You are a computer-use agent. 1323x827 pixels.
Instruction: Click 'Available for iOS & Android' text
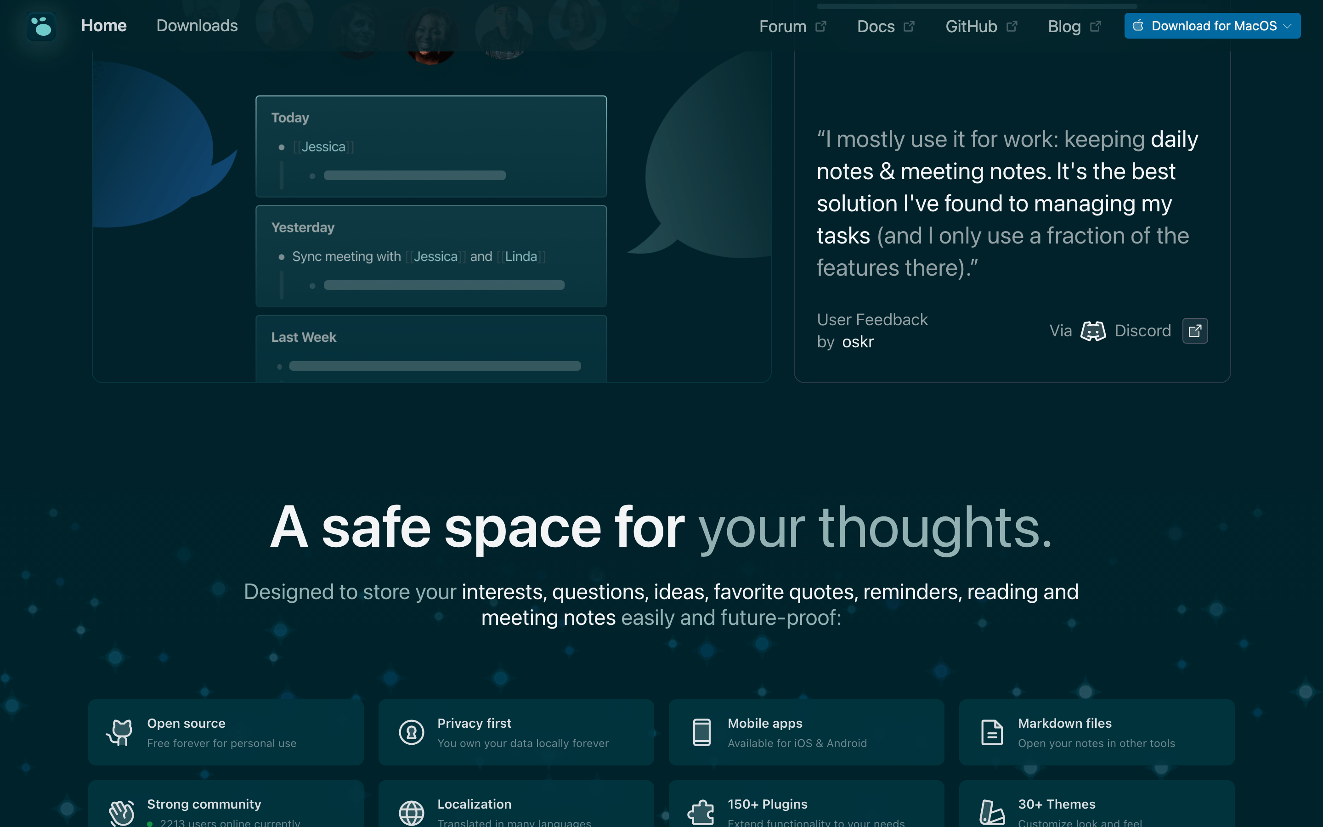pos(797,743)
